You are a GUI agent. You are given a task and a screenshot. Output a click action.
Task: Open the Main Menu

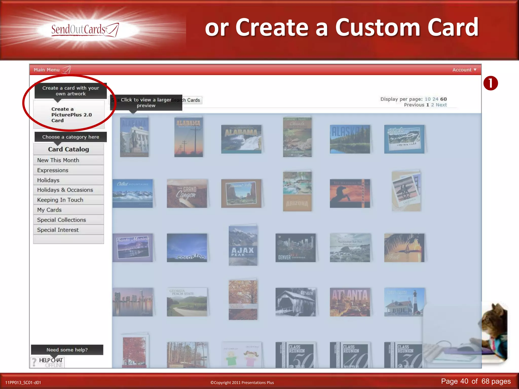coord(47,70)
